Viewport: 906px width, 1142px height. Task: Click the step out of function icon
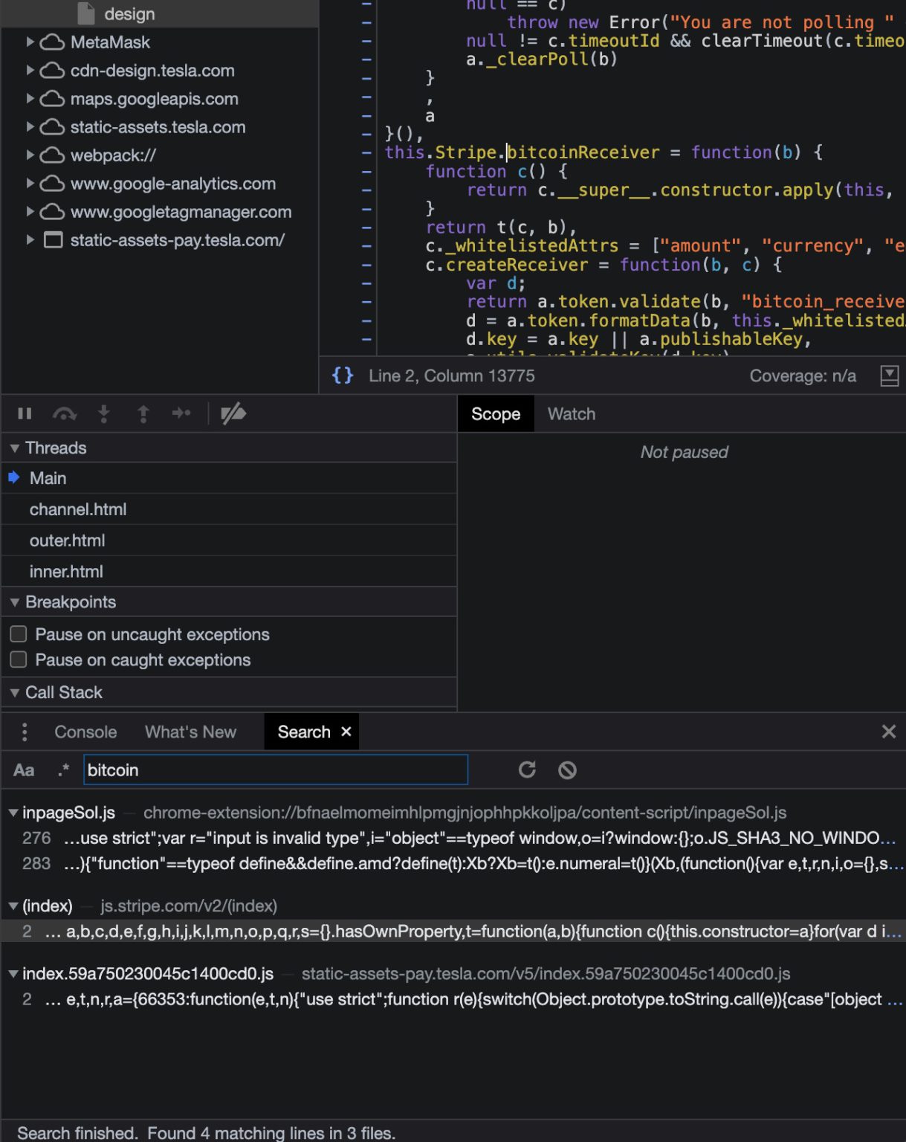pyautogui.click(x=143, y=413)
